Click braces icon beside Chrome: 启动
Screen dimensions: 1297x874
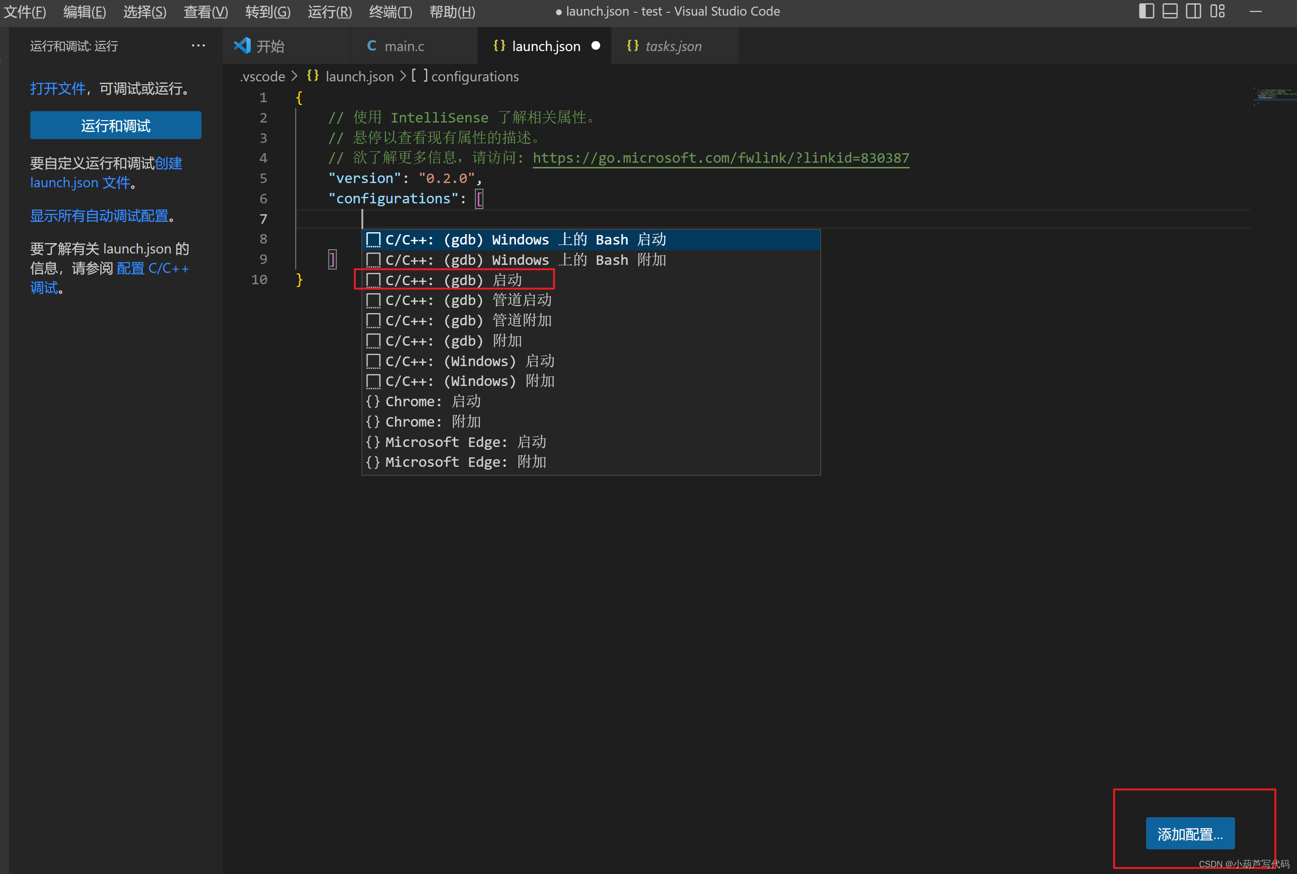(x=373, y=402)
